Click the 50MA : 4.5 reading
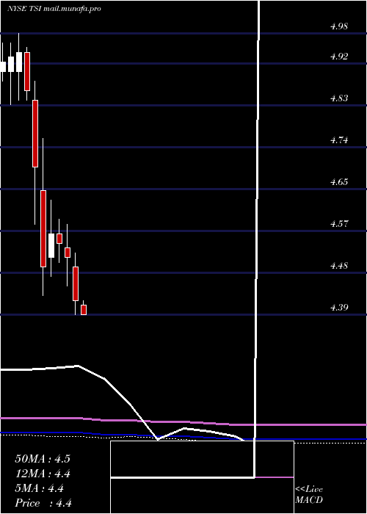367x514 pixels. coord(43,459)
